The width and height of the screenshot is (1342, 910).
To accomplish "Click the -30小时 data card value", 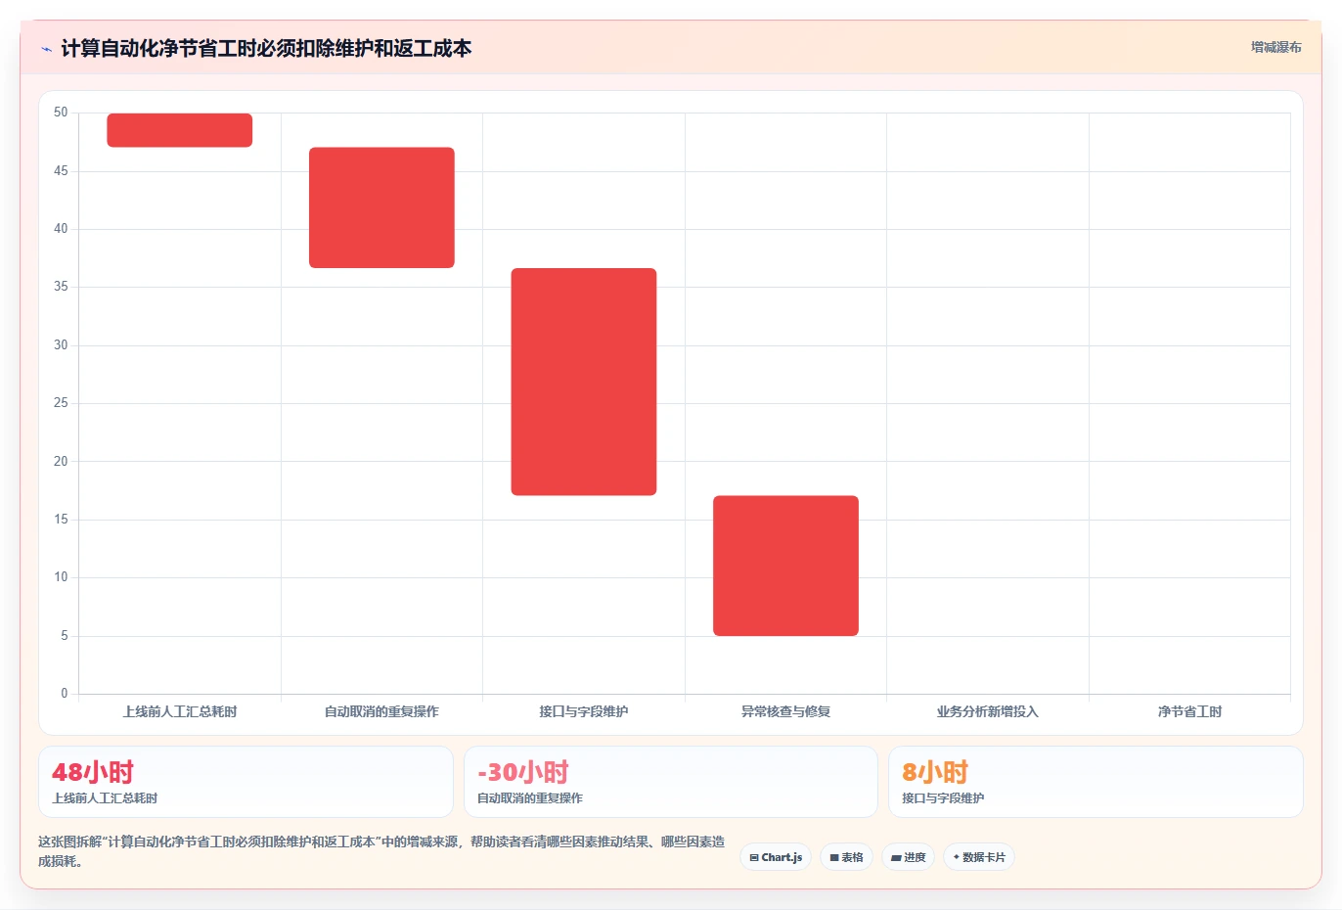I will click(x=522, y=772).
